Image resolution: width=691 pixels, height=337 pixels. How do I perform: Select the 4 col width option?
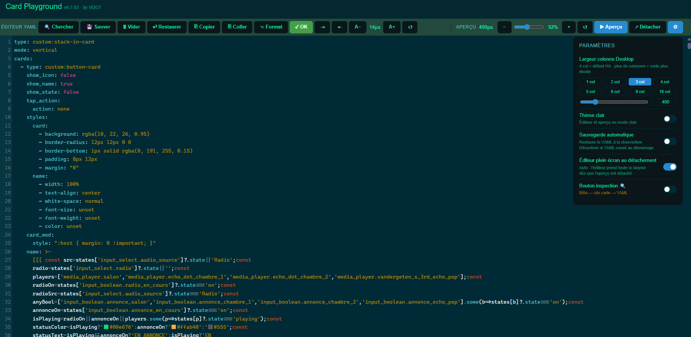point(664,82)
